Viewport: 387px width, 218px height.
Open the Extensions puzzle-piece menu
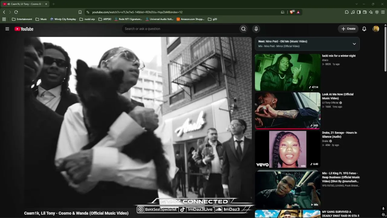(x=347, y=12)
